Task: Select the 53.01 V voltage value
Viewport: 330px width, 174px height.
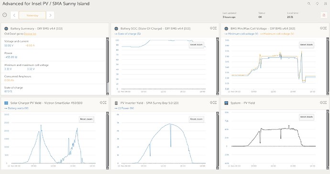Action: tap(9, 45)
